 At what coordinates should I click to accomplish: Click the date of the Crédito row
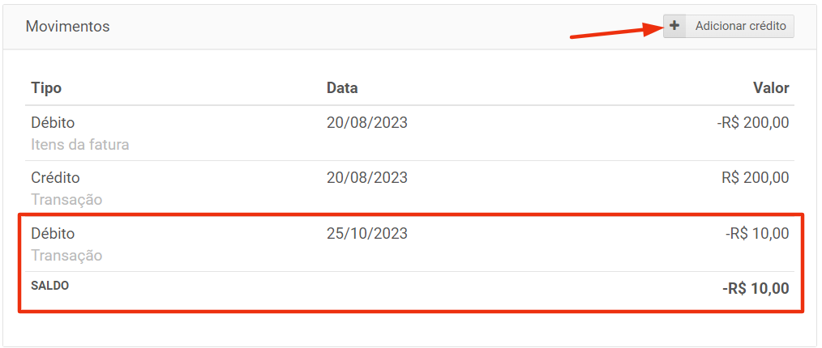[x=366, y=178]
